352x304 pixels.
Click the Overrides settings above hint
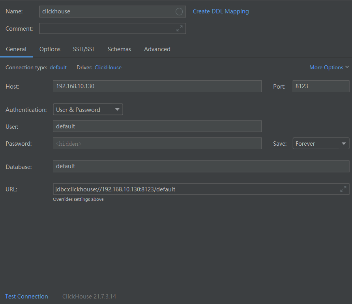(79, 199)
